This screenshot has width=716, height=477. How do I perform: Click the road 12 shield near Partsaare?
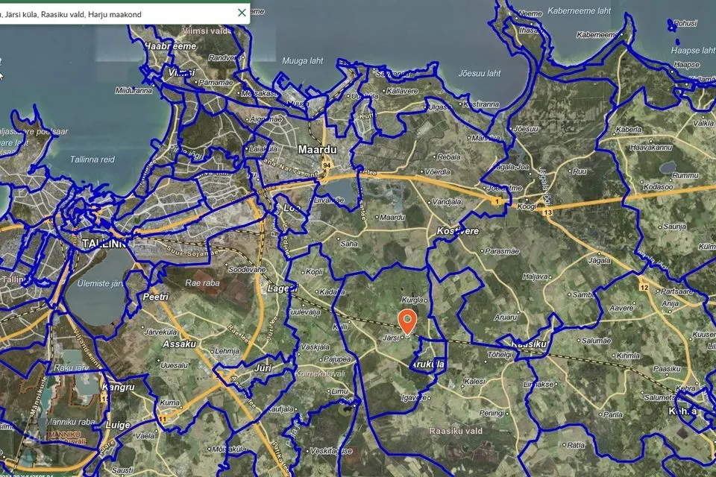pos(643,288)
